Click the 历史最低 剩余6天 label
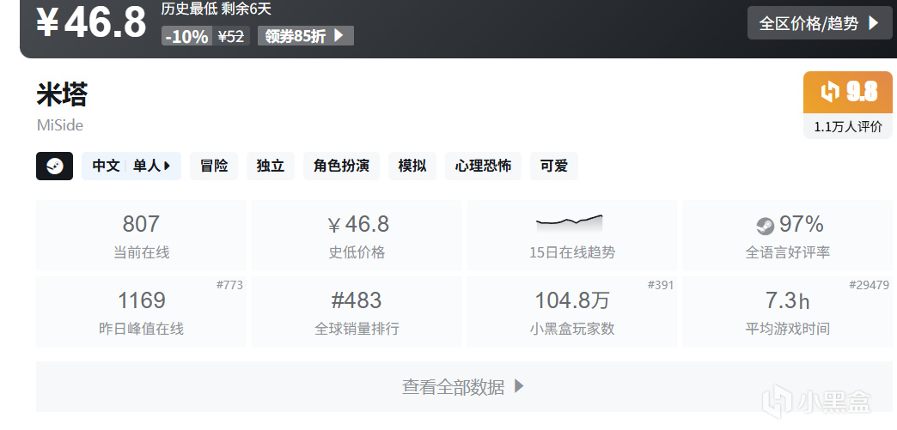 tap(217, 9)
